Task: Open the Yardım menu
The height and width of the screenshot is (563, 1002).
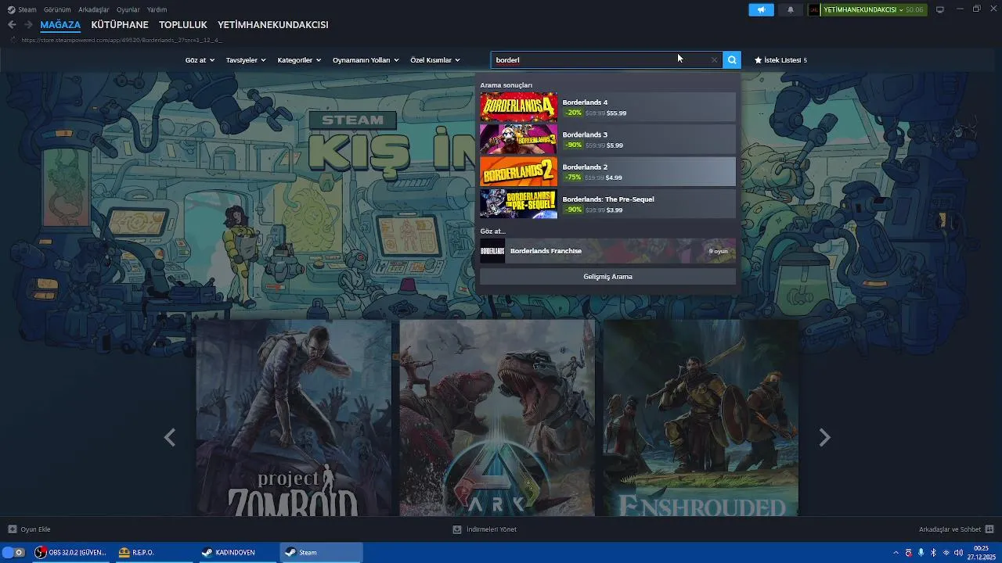Action: [x=157, y=9]
